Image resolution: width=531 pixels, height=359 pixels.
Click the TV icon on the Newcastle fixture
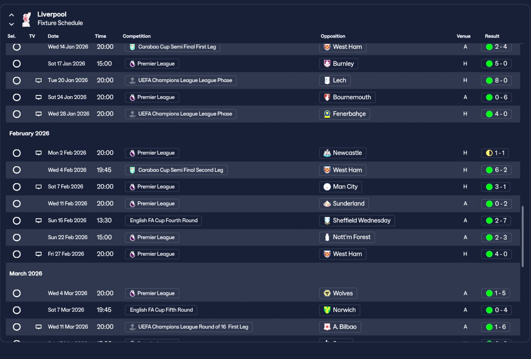coord(39,153)
